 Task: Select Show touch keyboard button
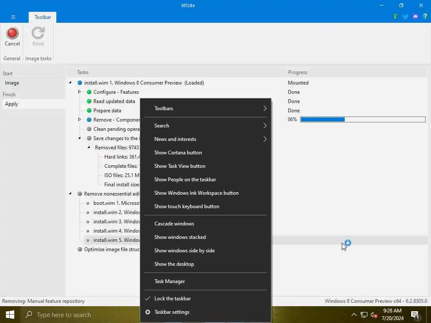tap(205, 207)
